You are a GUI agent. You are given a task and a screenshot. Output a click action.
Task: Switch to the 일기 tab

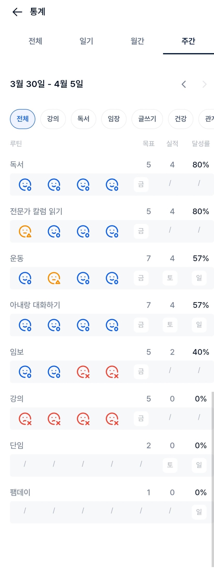[86, 41]
